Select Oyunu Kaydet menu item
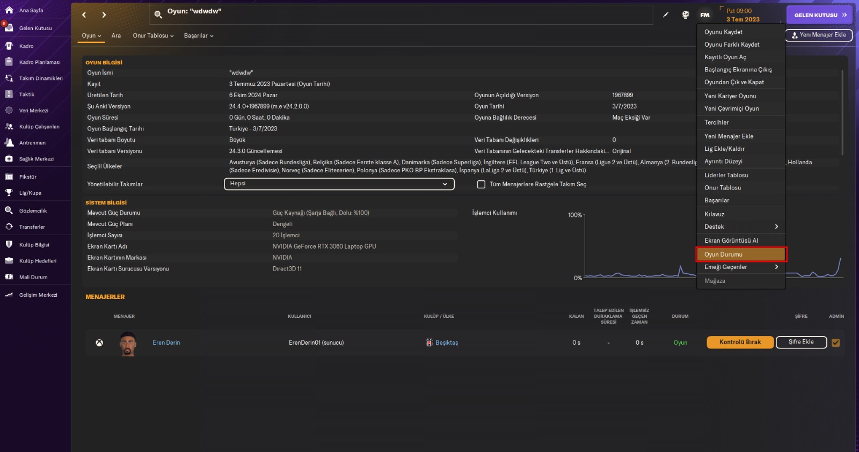This screenshot has height=452, width=859. pos(741,32)
